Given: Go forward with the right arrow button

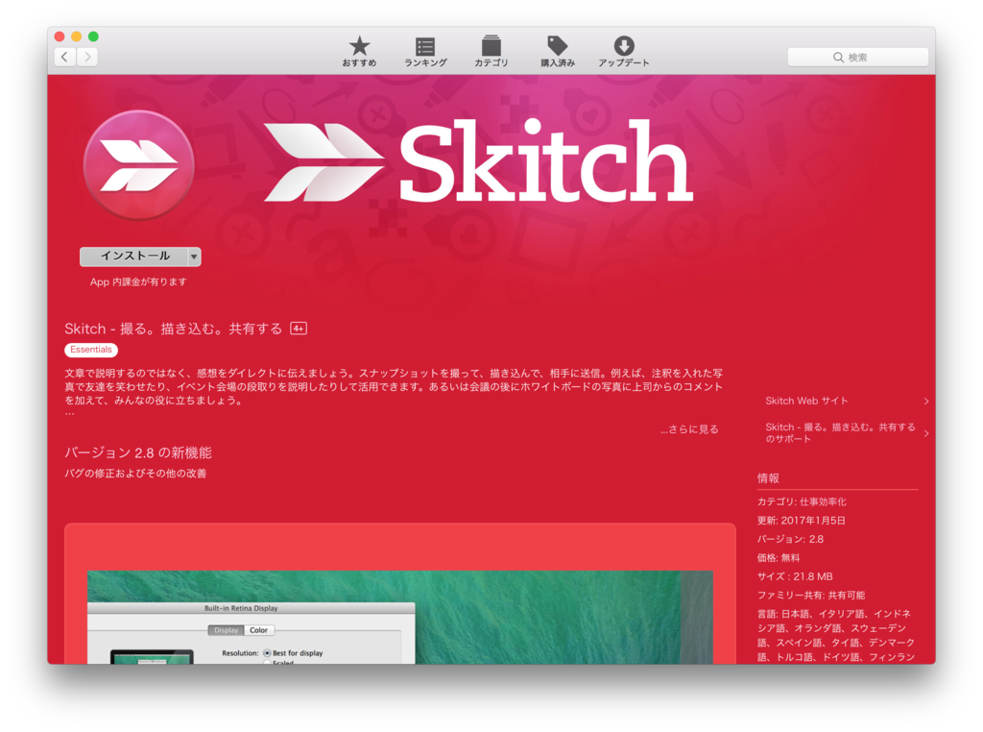Looking at the screenshot, I should tap(87, 57).
